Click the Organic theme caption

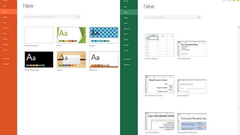tap(60, 70)
